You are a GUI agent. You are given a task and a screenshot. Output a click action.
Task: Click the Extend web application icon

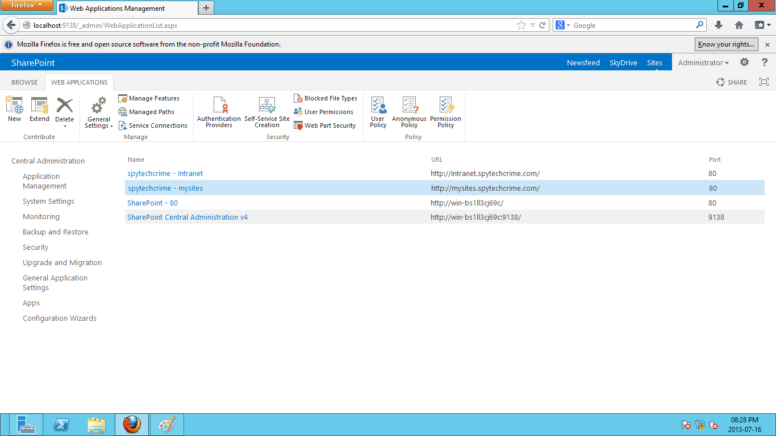click(x=40, y=106)
